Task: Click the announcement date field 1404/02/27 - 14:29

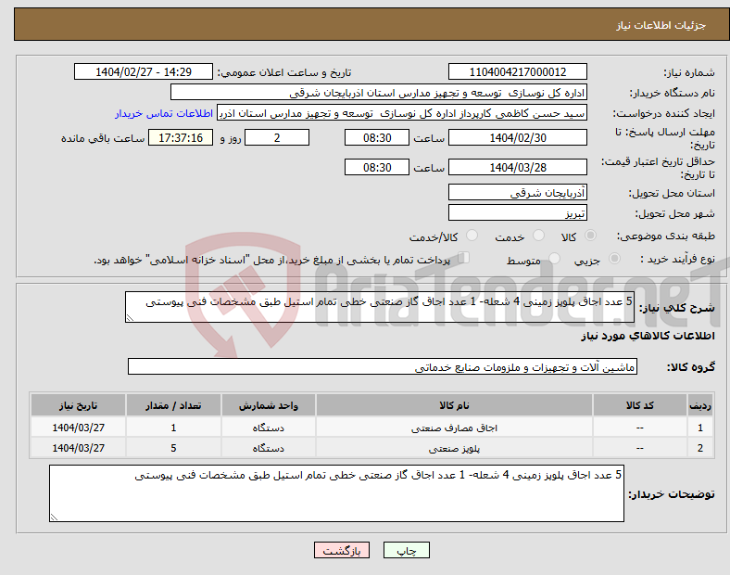Action: click(144, 71)
